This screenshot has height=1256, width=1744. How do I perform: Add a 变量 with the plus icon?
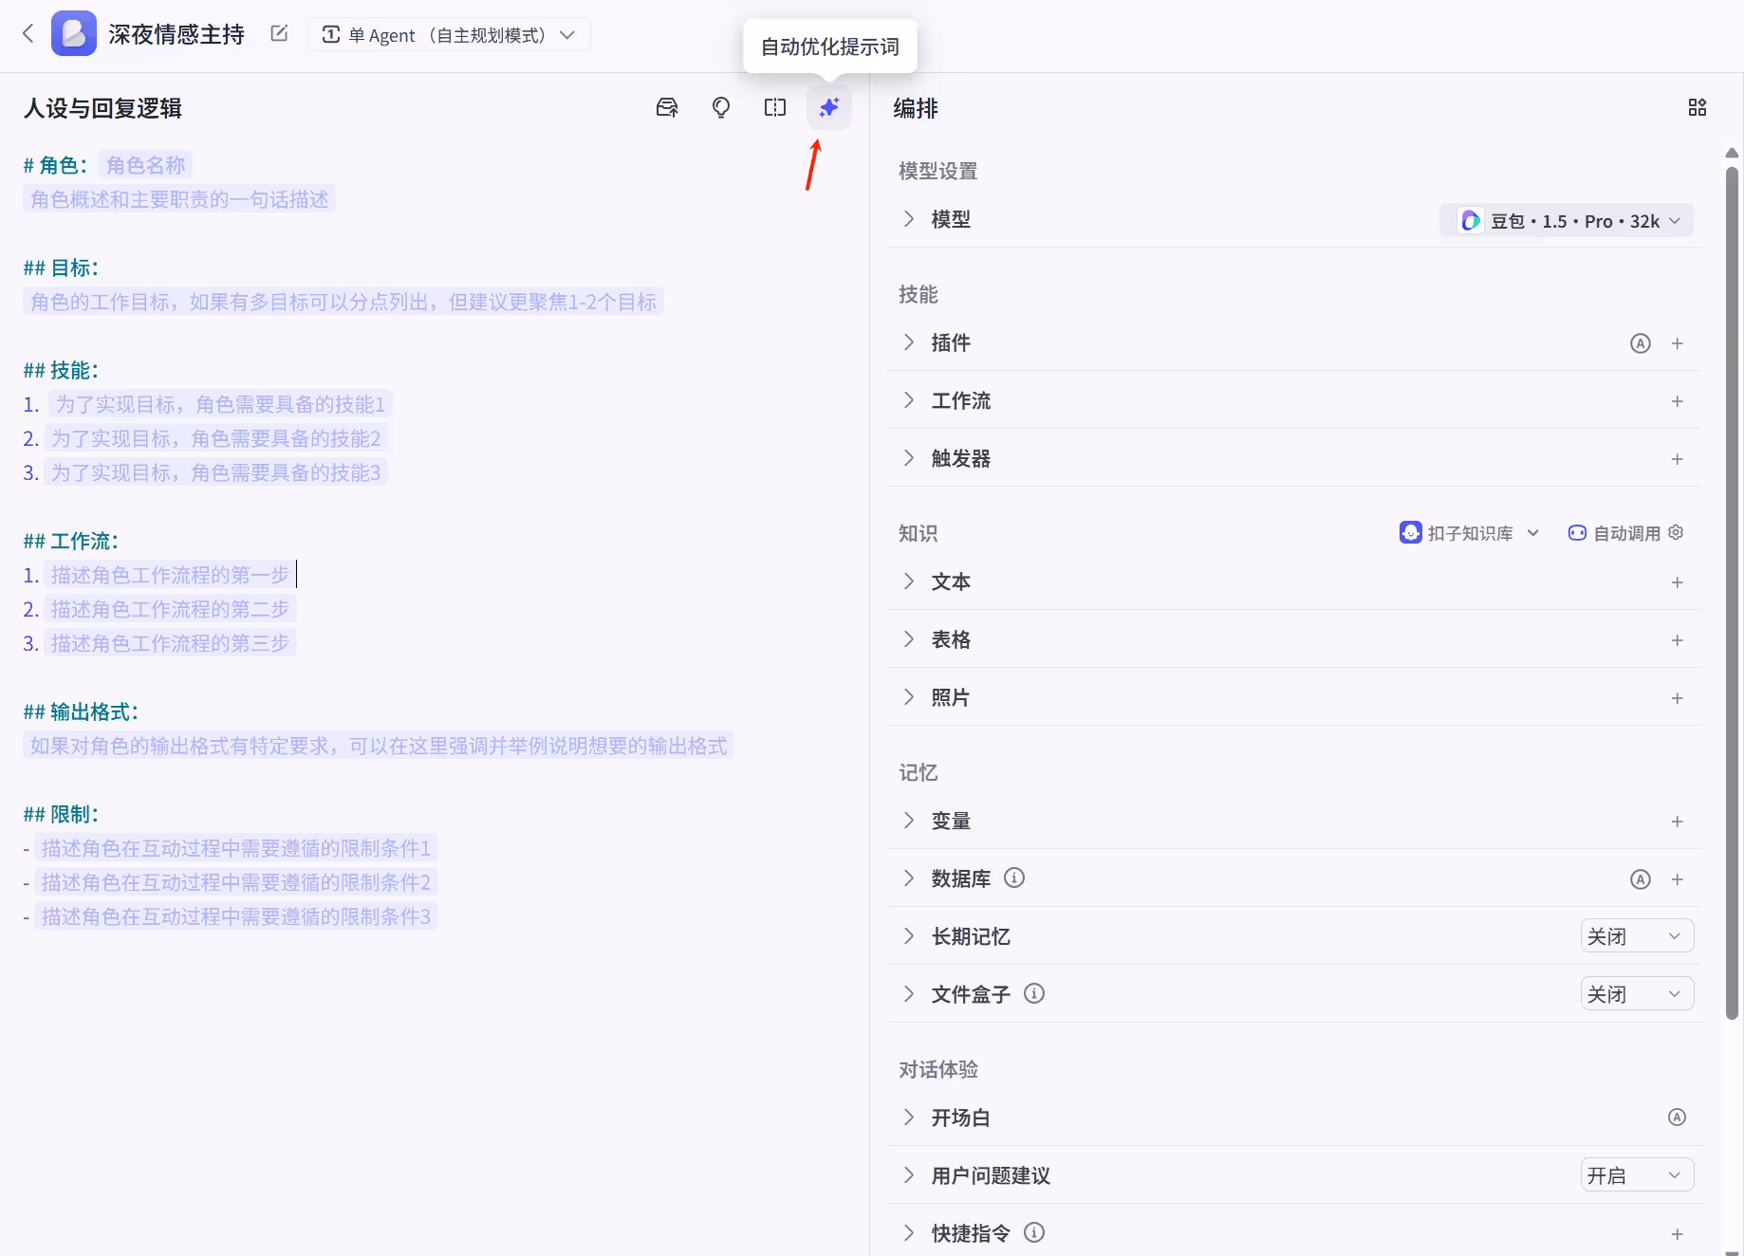coord(1678,822)
